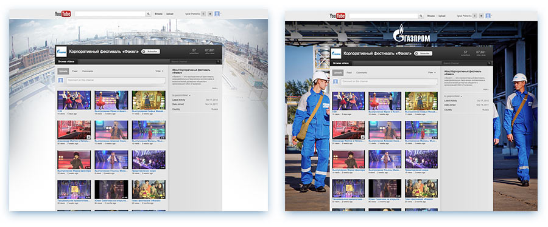Select the Uploads tab on the refinery-sky page
Screen dimensions: 548x227
coord(63,71)
